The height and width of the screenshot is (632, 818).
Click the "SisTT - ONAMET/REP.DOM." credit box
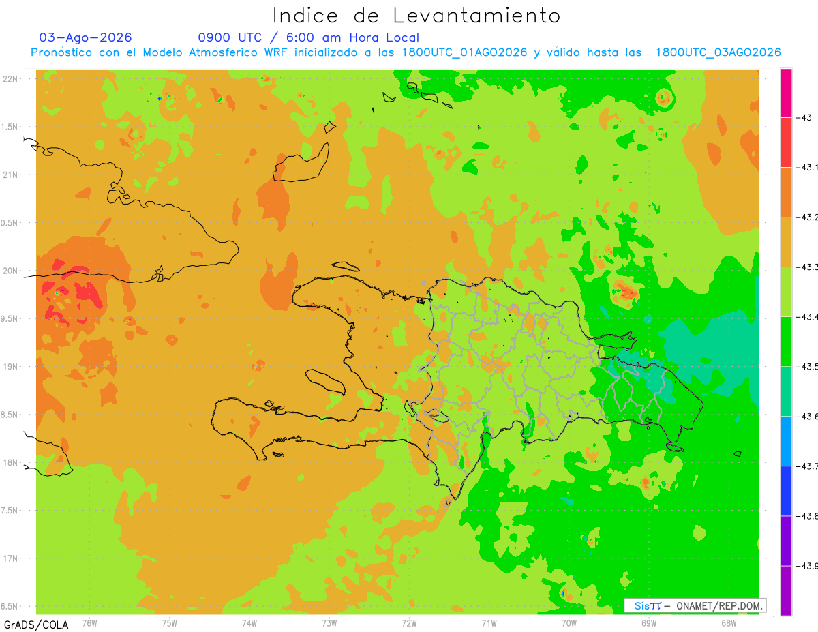tap(695, 605)
